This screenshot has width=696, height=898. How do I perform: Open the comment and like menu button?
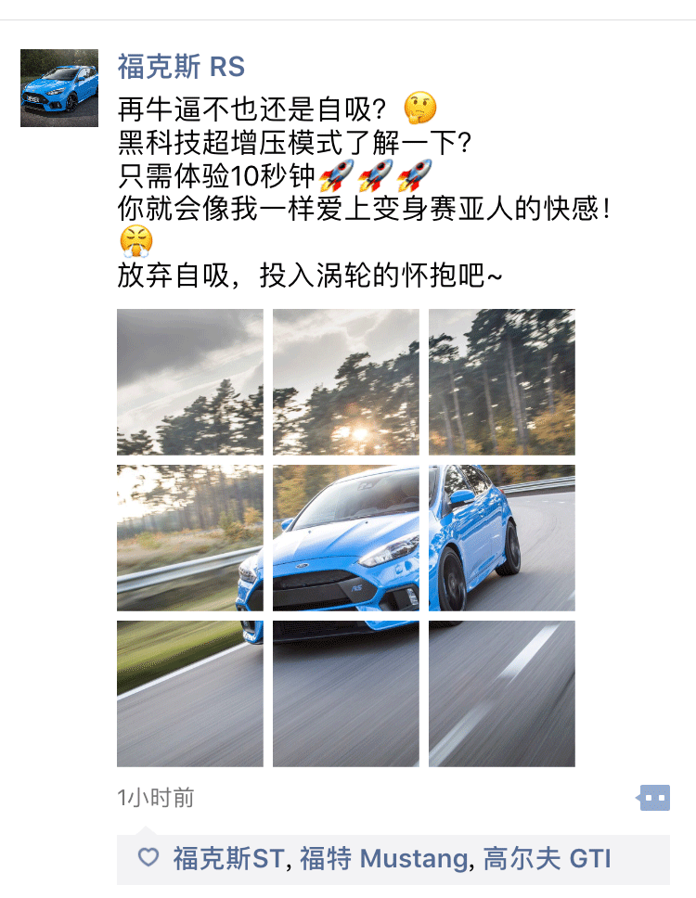point(653,797)
